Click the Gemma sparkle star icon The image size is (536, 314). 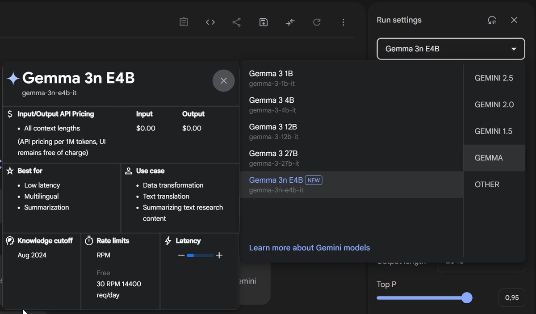click(13, 79)
